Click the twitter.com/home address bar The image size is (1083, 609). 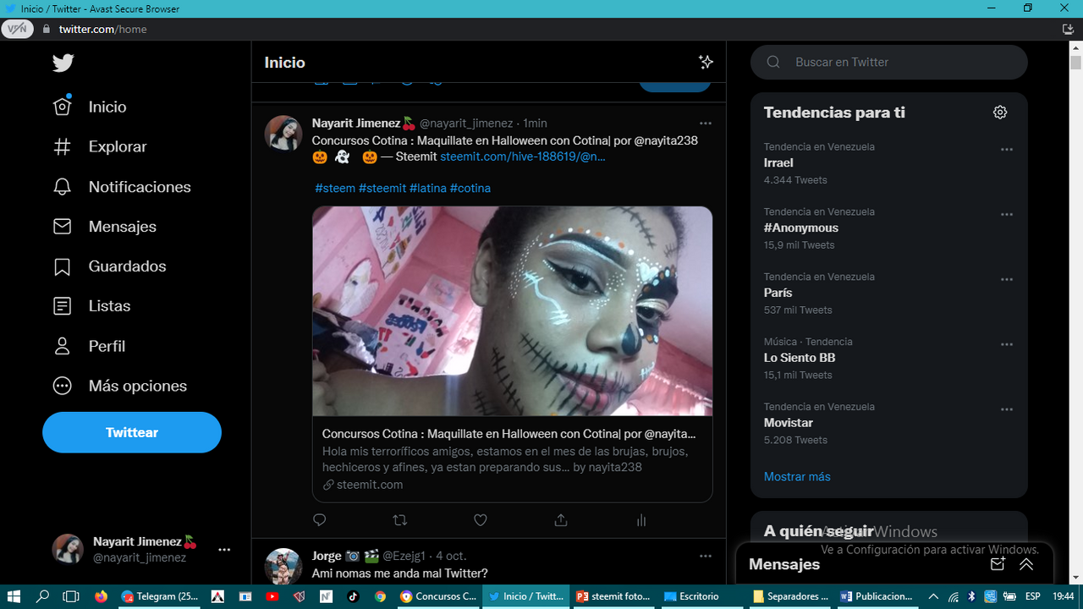103,29
